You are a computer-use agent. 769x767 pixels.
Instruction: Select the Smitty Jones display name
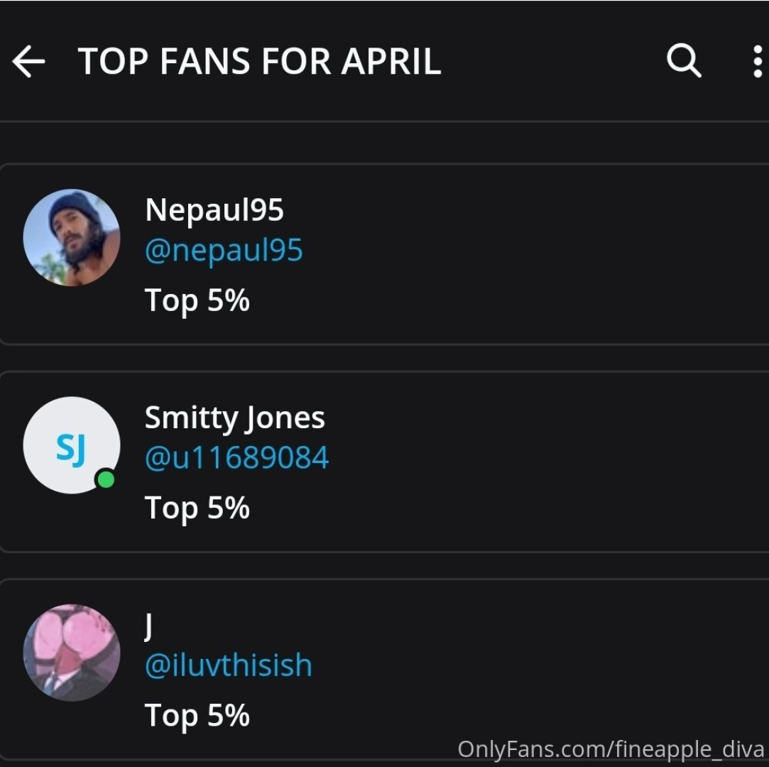point(234,418)
